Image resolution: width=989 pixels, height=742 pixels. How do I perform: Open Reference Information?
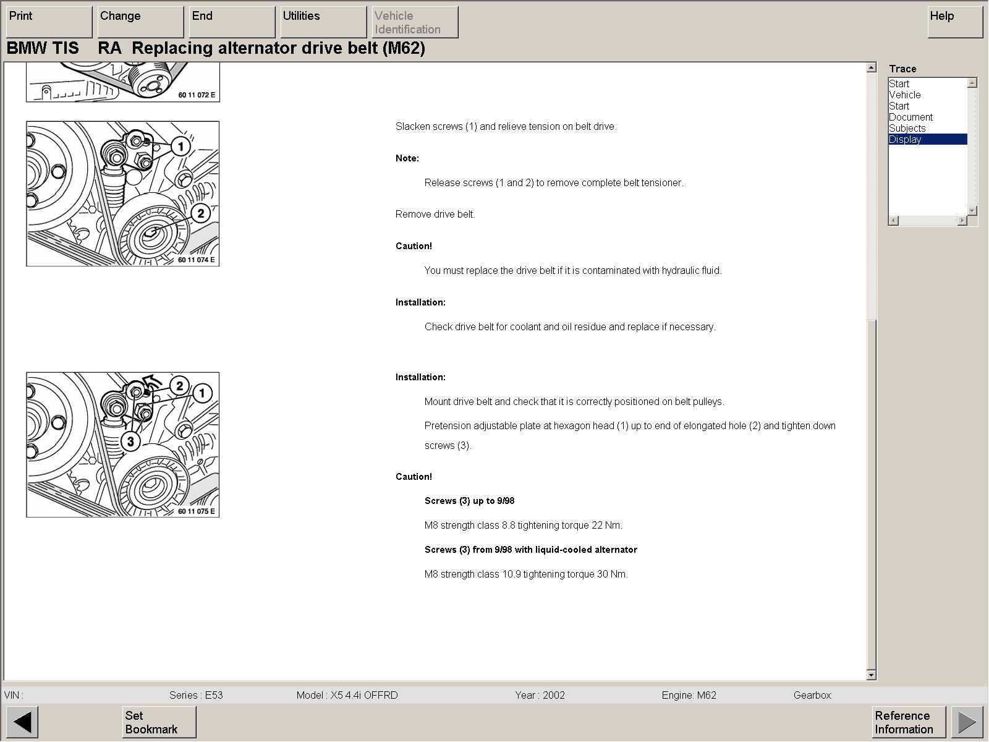click(x=909, y=722)
